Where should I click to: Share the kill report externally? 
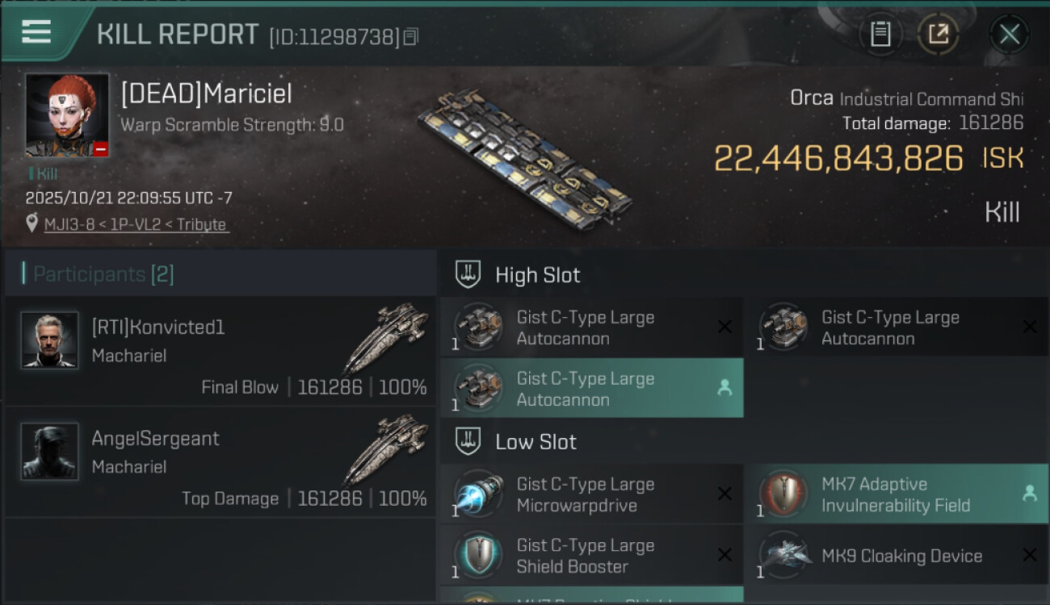pos(938,34)
